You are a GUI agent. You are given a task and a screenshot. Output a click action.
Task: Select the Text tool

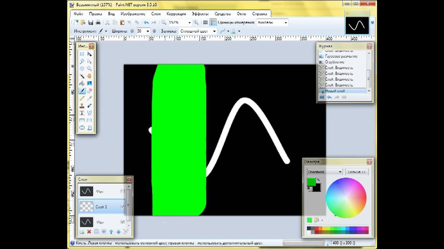tap(82, 113)
